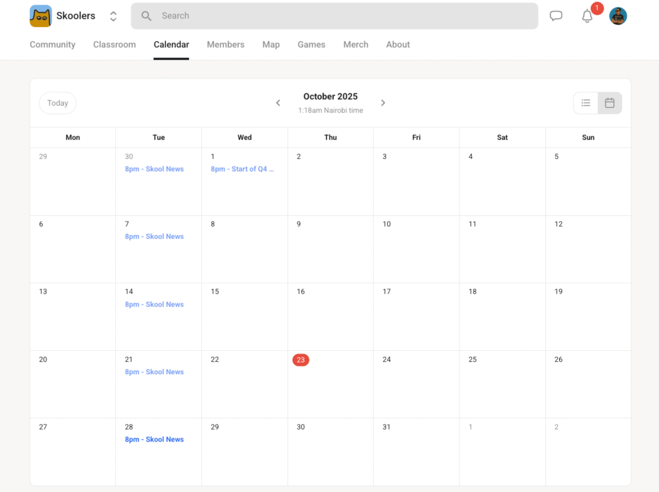Click the red notification badge
Screen dimensions: 659x492
point(596,8)
